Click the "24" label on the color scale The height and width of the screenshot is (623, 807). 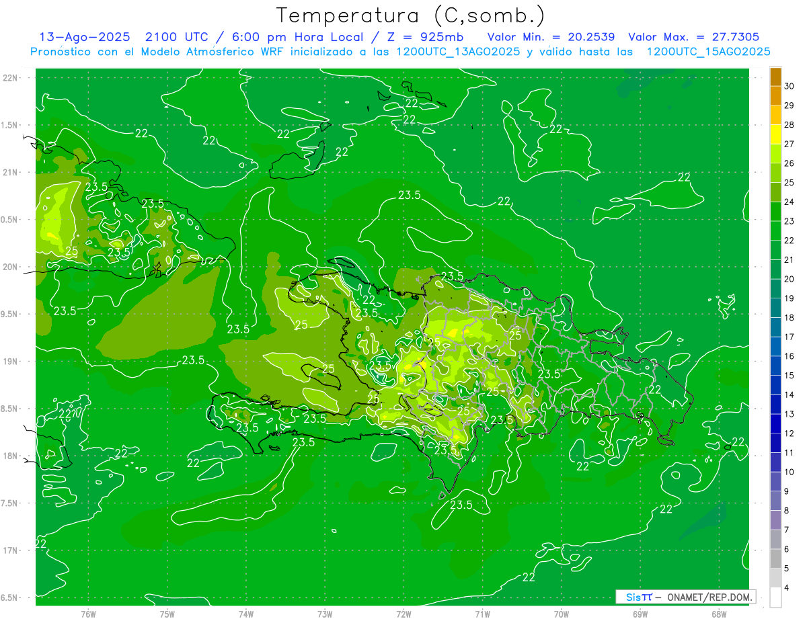790,202
